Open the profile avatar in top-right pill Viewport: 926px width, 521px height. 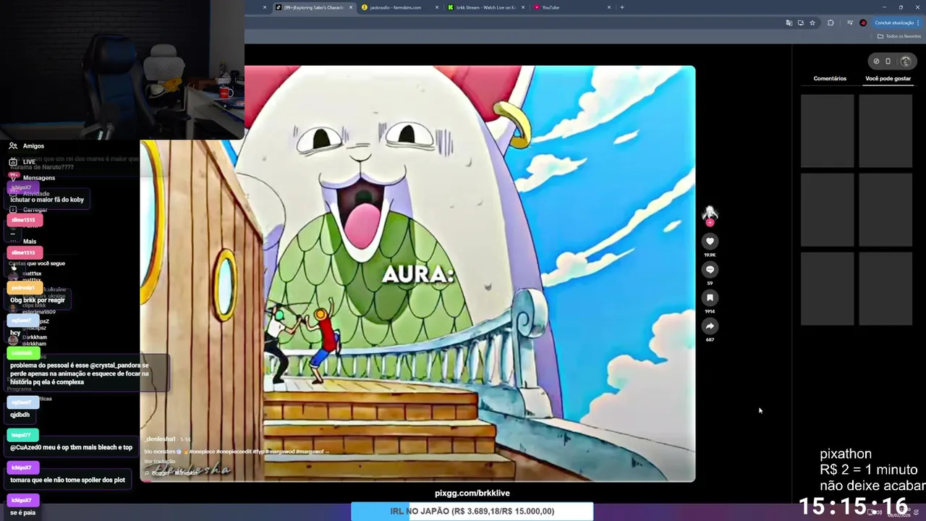coord(905,61)
